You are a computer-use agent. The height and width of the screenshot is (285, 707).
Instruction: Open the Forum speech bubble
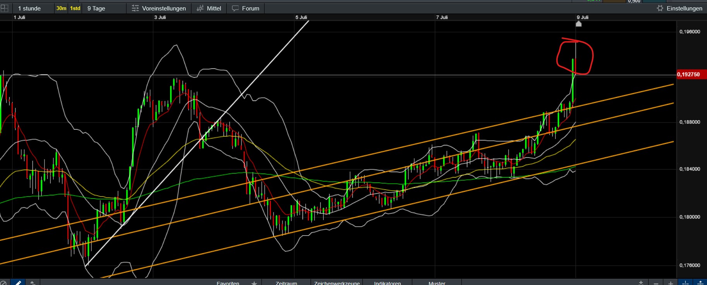[235, 8]
